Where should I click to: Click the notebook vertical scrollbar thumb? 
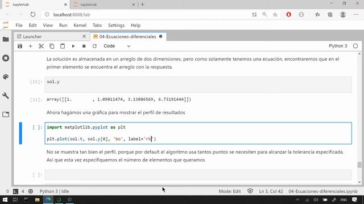(x=359, y=165)
